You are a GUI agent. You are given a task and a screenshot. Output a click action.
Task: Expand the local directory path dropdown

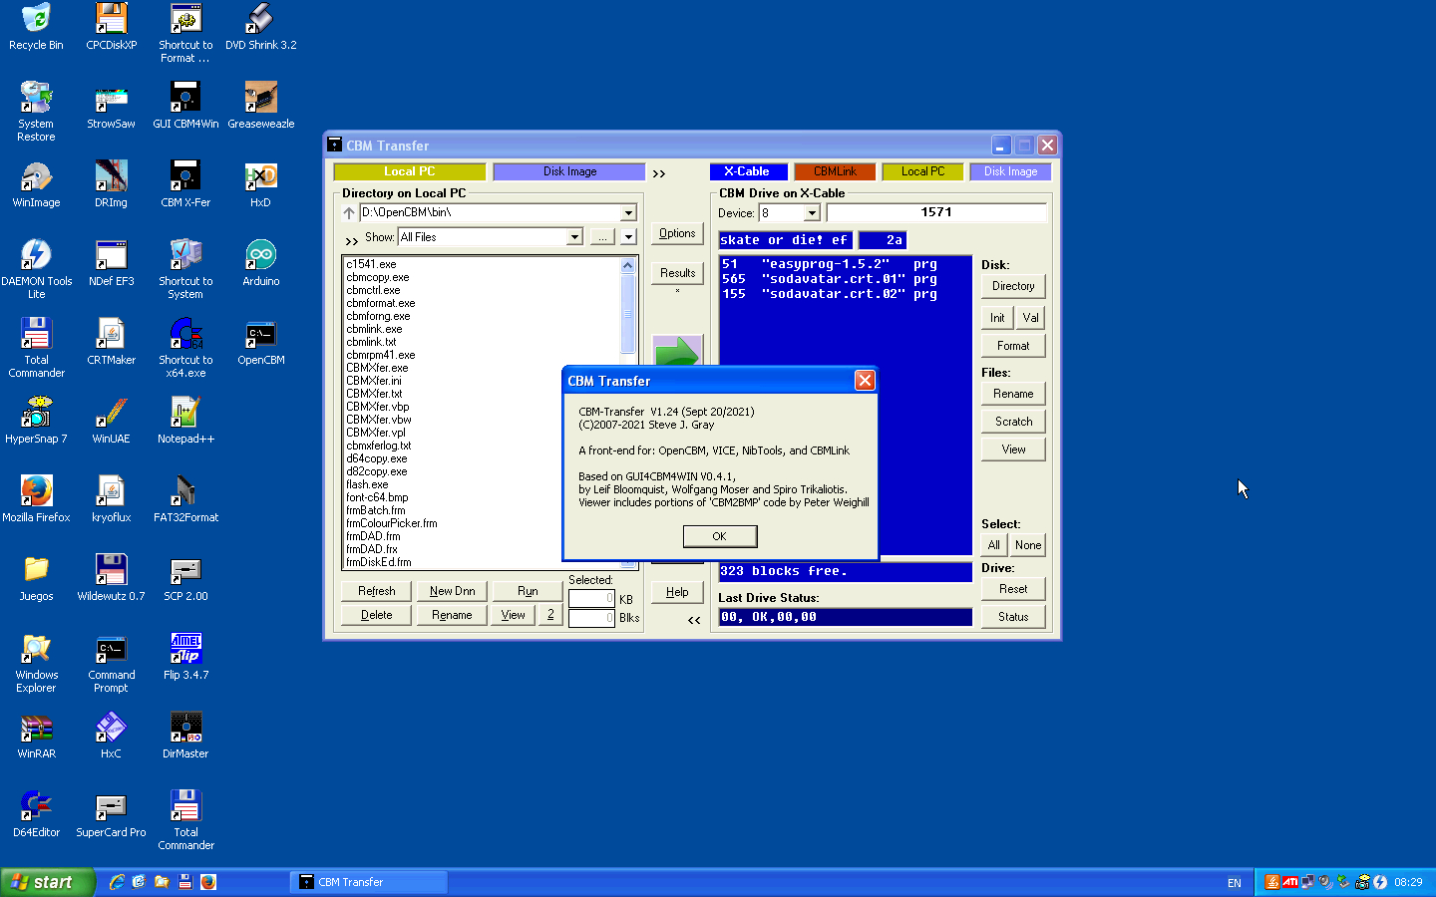(628, 212)
